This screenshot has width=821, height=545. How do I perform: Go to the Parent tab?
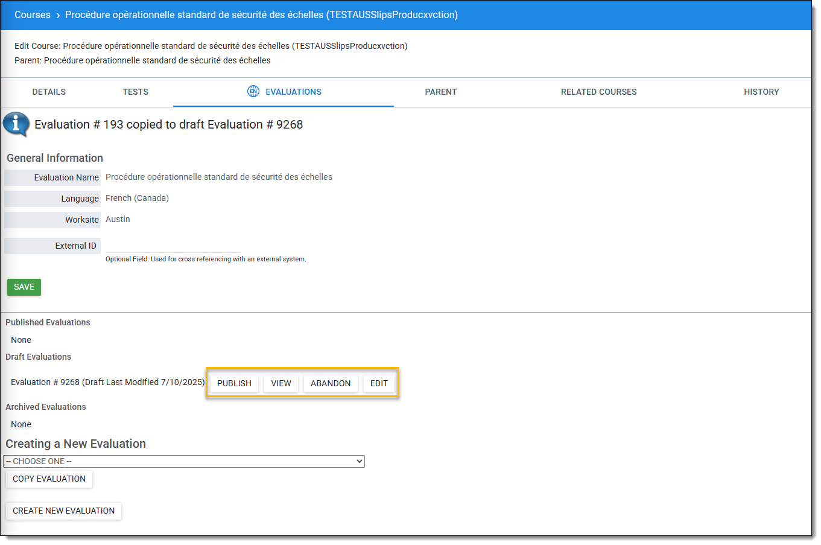(440, 92)
